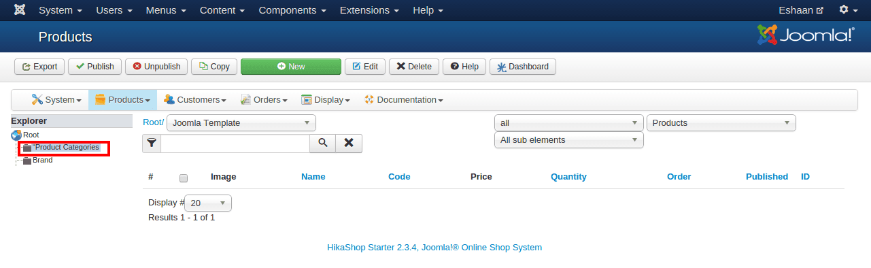Open the Menus menu
871x268 pixels.
(x=166, y=10)
